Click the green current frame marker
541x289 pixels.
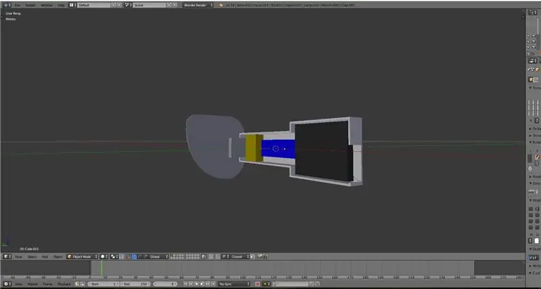(x=101, y=267)
